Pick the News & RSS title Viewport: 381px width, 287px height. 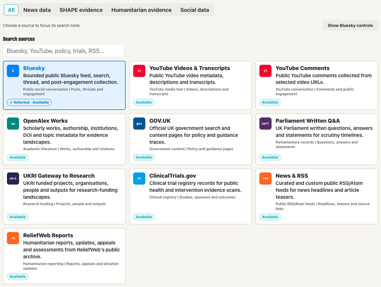point(292,176)
